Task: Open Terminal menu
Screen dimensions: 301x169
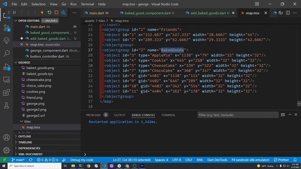Action: click(87, 4)
